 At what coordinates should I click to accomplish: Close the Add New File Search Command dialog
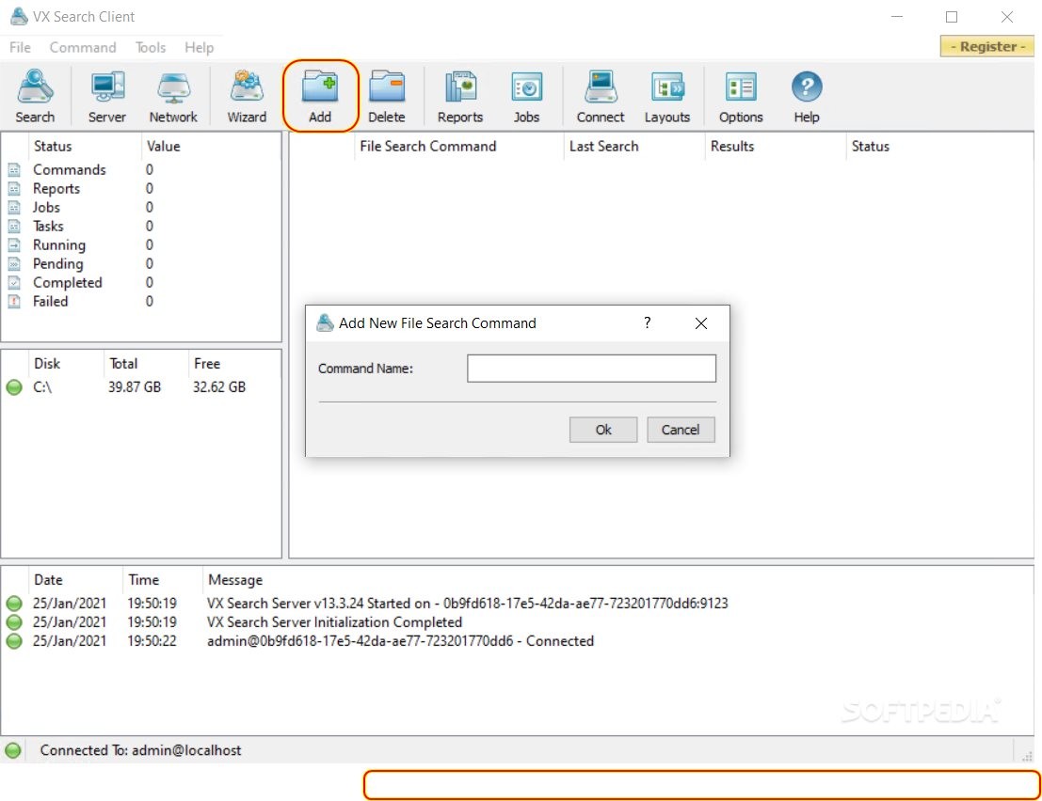tap(701, 323)
